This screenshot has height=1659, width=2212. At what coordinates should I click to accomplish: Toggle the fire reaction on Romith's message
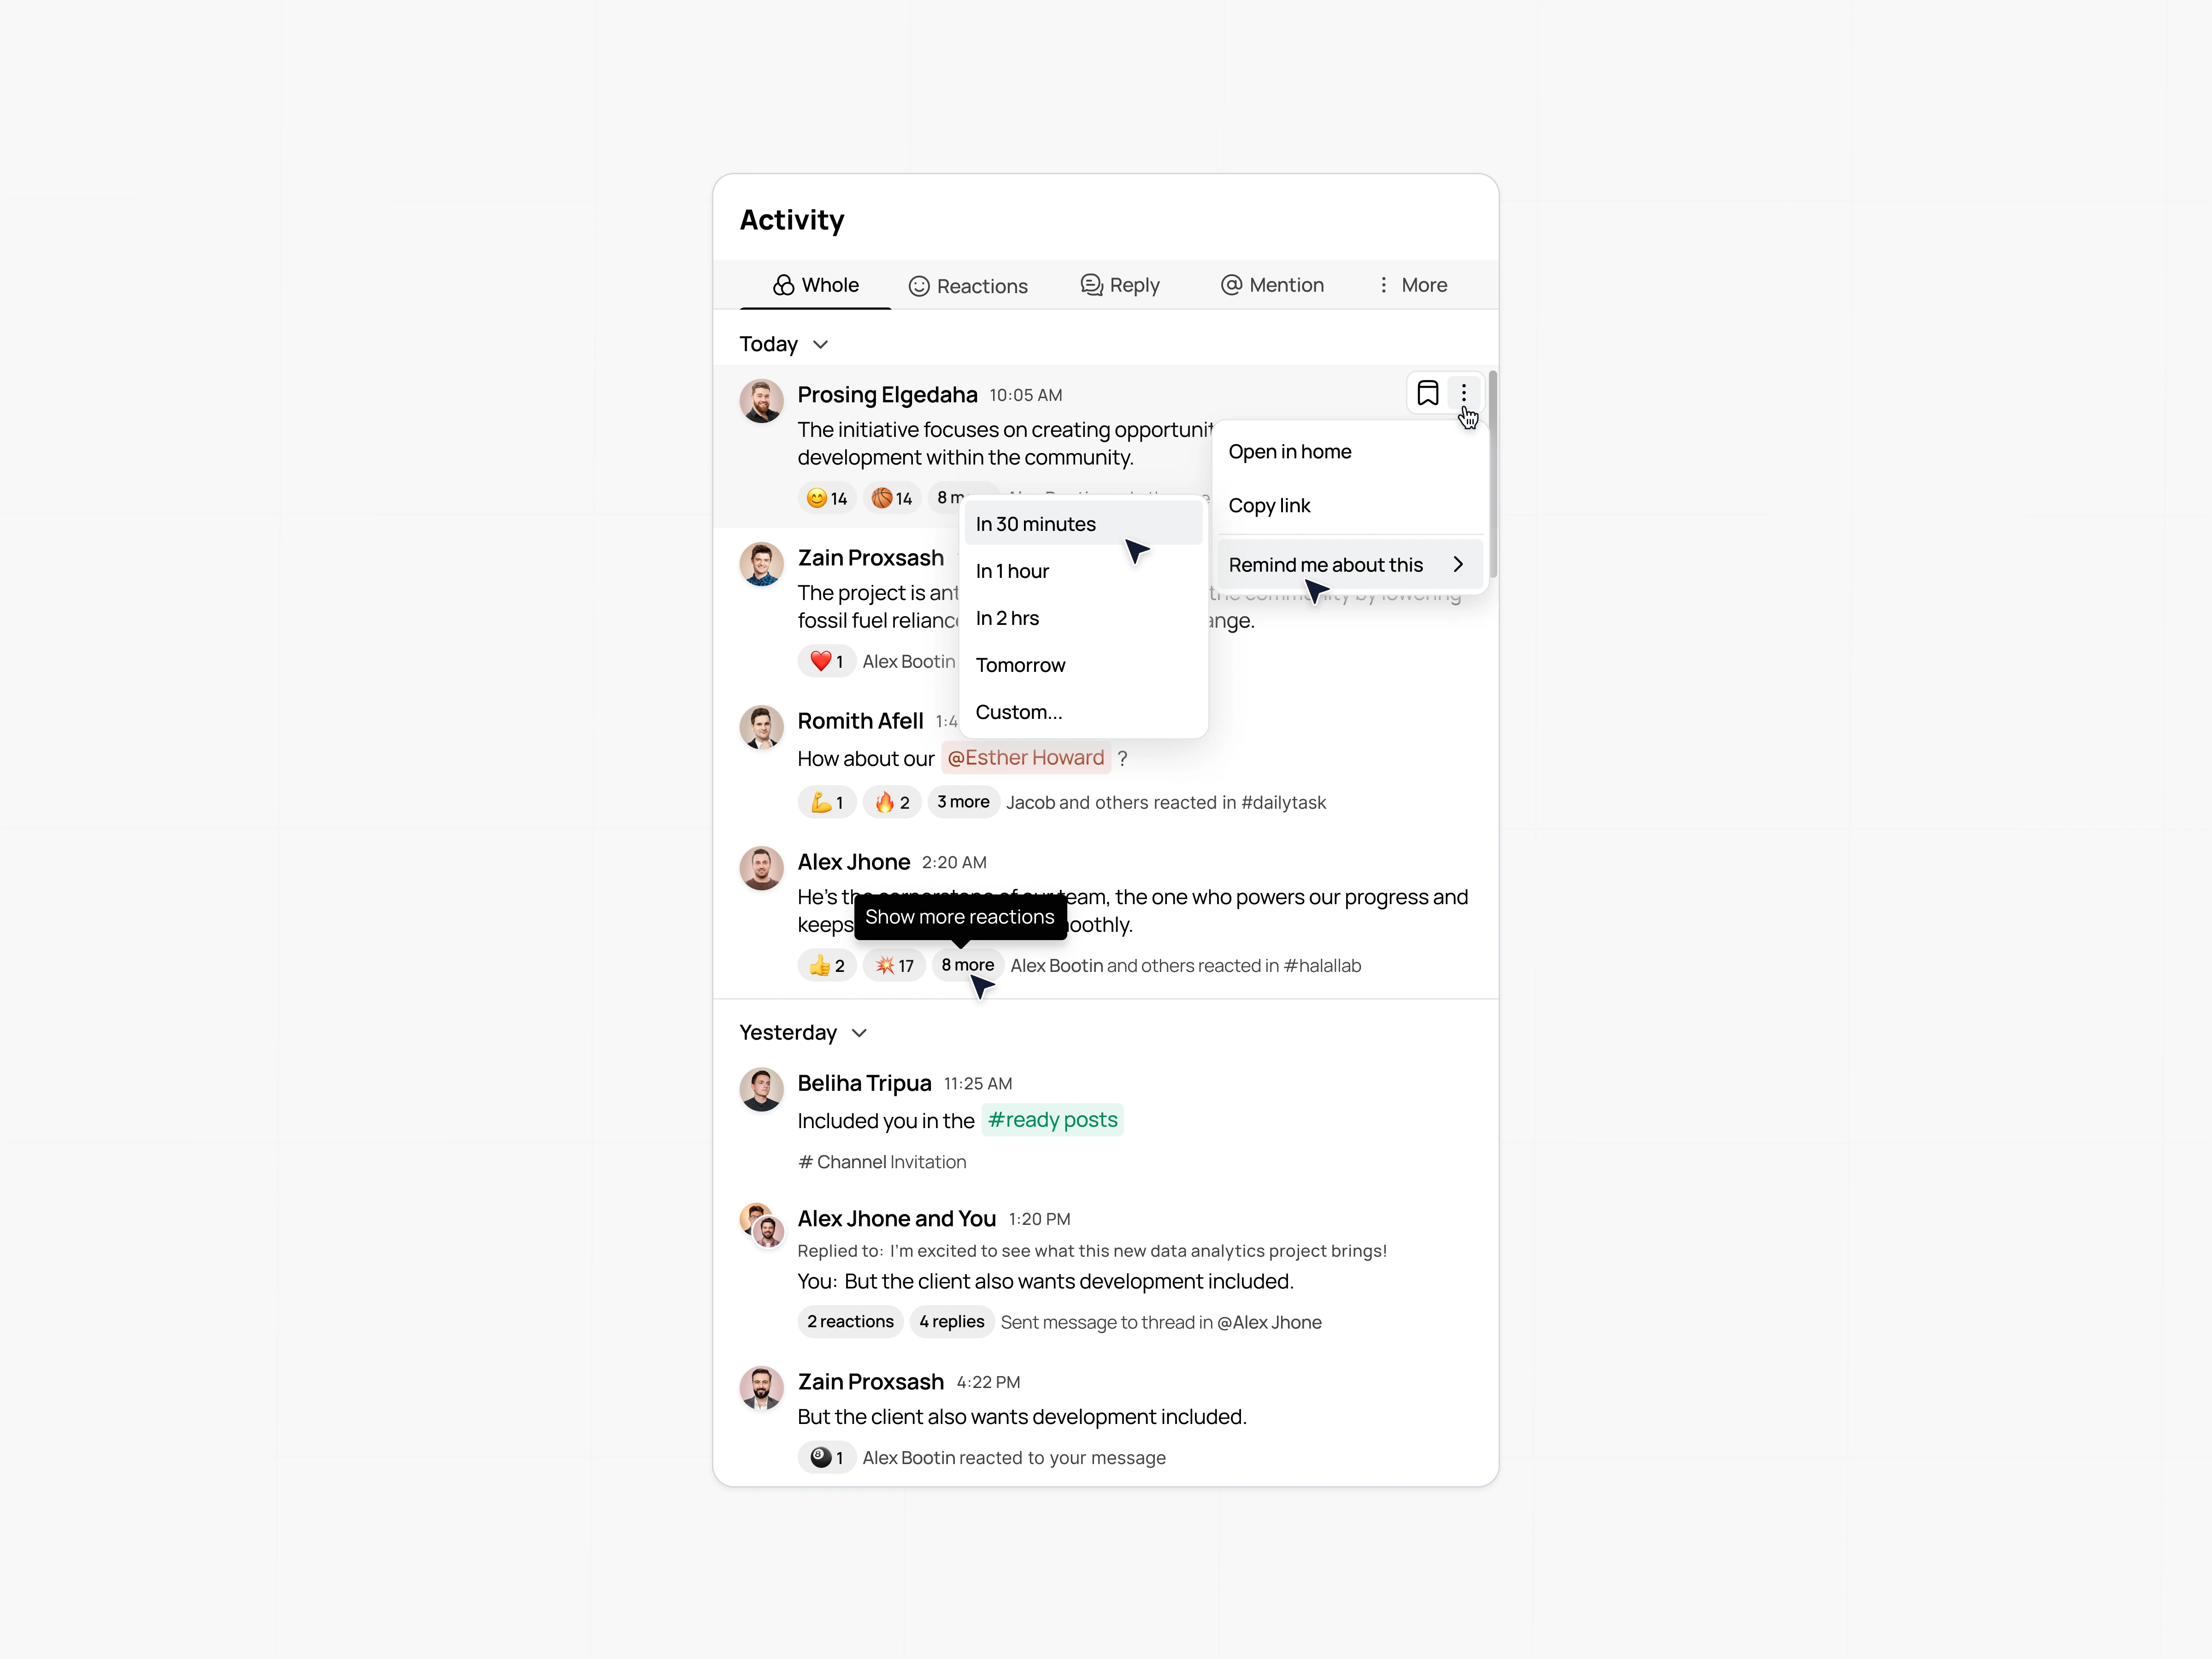pyautogui.click(x=891, y=802)
